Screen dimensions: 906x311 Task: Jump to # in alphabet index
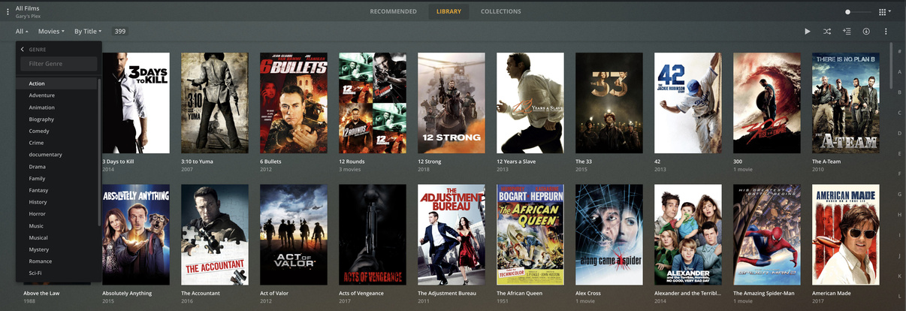[899, 52]
